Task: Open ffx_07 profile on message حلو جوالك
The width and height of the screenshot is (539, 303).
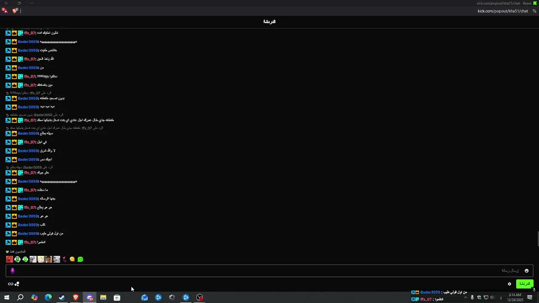Action: 29,173
